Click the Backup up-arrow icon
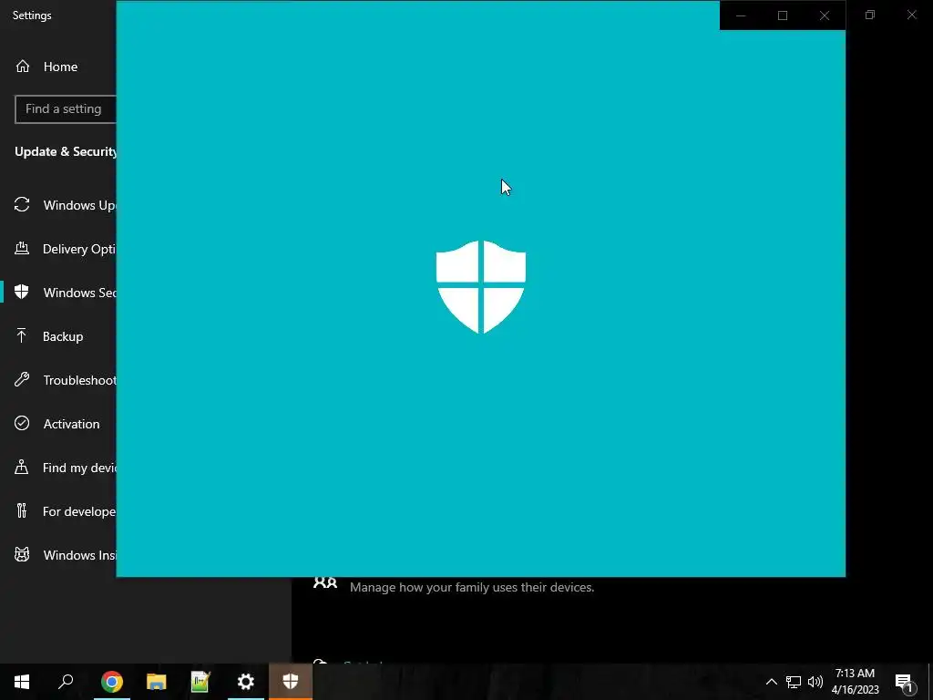 click(x=22, y=335)
